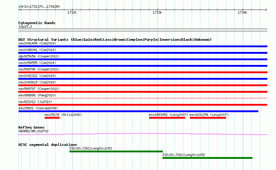276x170 pixels.
Task: Click the nsv1046041 (Coe2014) label
Action: click(37, 50)
